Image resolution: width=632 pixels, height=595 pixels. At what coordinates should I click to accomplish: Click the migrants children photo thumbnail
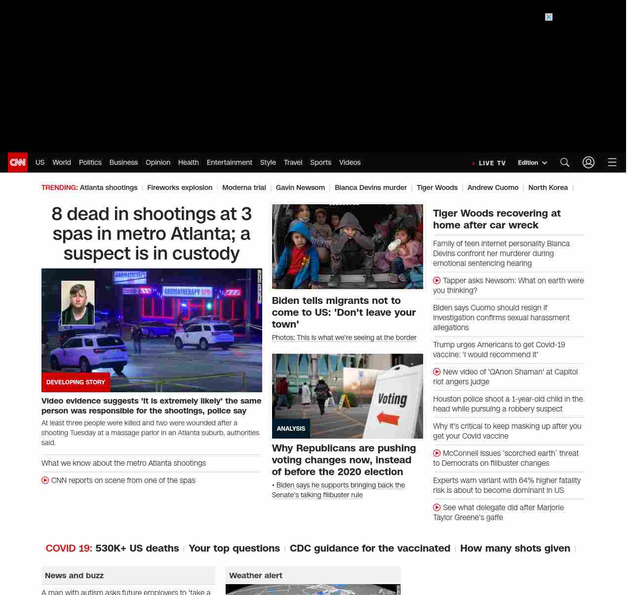347,247
